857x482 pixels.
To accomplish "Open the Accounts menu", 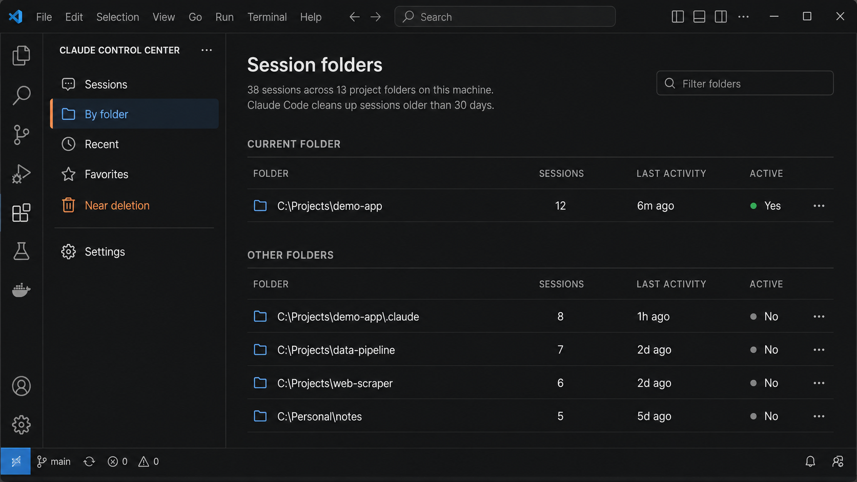I will [21, 386].
